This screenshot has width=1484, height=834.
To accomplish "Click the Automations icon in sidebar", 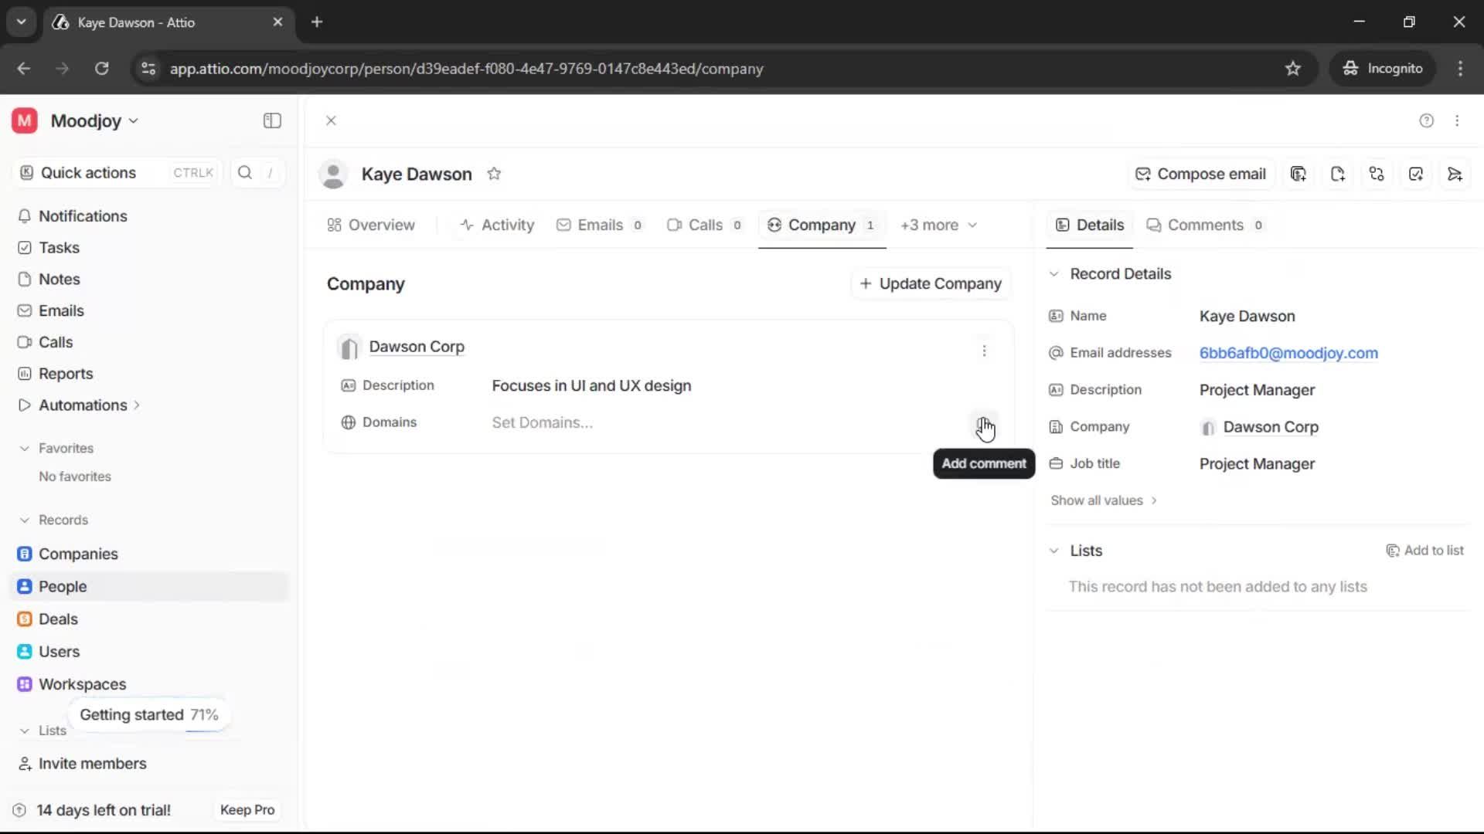I will coord(24,404).
